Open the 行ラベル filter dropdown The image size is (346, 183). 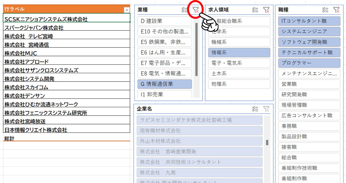click(126, 10)
